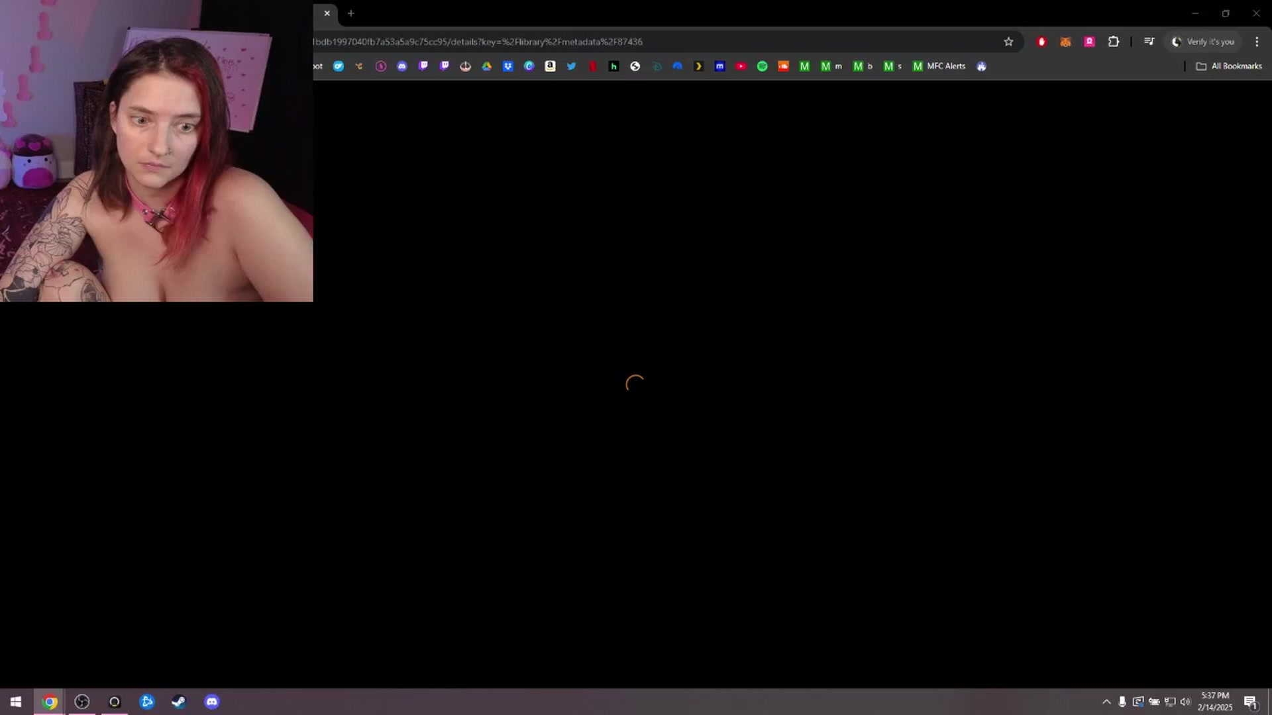Viewport: 1272px width, 715px height.
Task: Open the yellow arrow Plex bookmark
Action: click(x=698, y=66)
